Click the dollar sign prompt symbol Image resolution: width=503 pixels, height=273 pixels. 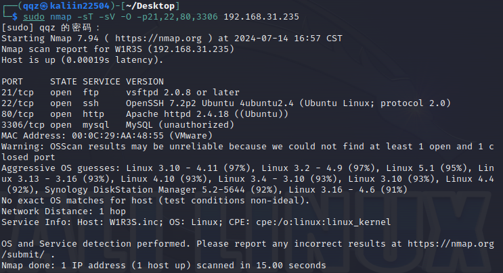(15, 16)
